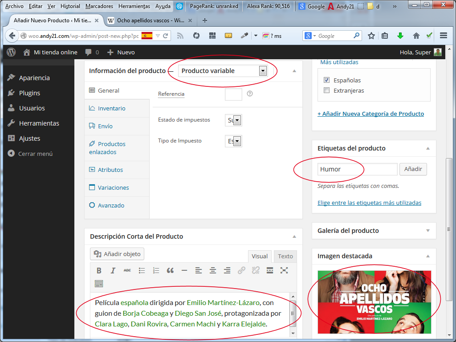The width and height of the screenshot is (456, 342).
Task: Insert a numbered list
Action: tap(156, 270)
